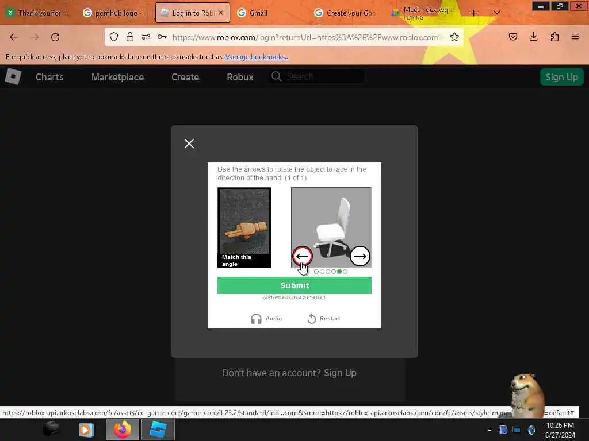
Task: Open the Firefox application menu
Action: [x=575, y=37]
